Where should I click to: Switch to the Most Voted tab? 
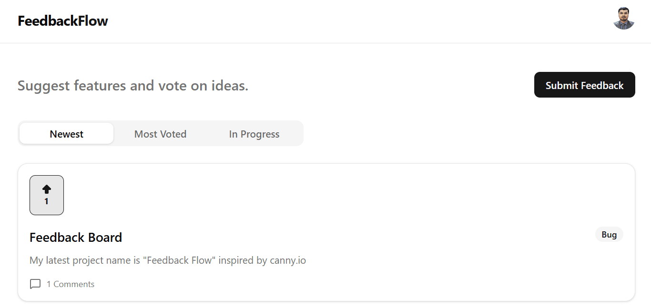160,134
